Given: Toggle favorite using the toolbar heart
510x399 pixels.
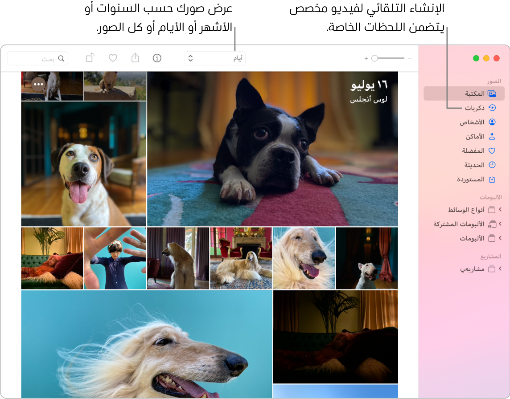Looking at the screenshot, I should [113, 57].
